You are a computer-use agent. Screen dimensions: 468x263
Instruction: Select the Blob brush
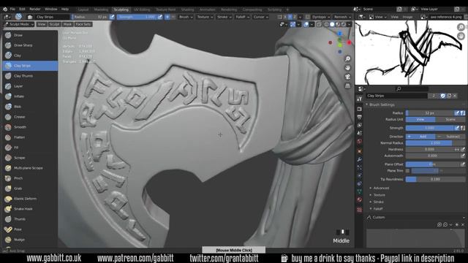pyautogui.click(x=30, y=107)
